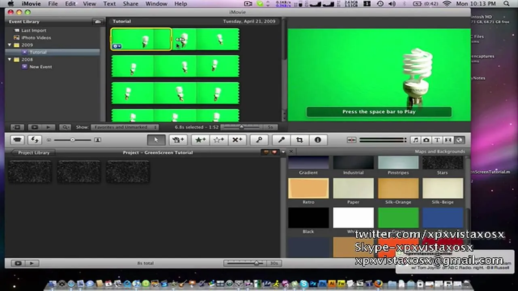Reject selection with X tool
Viewport: 518px width, 291px height.
click(237, 140)
